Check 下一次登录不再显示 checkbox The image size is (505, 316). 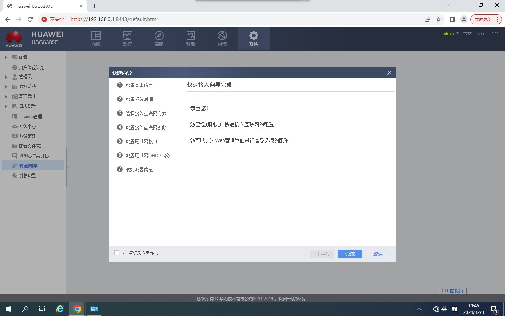point(117,253)
